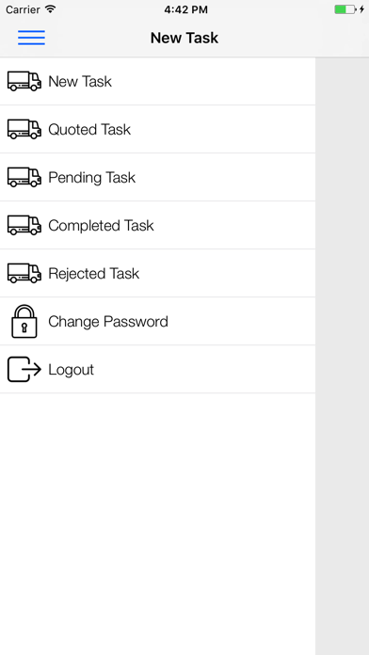
Task: Click the logout arrow icon
Action: tap(24, 369)
